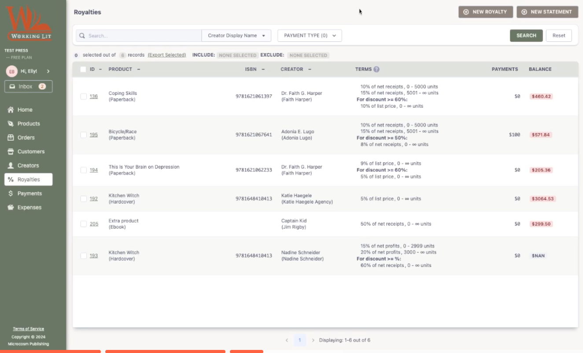Click the Payments dollar sign icon
Screen dimensions: 583x353
click(x=11, y=193)
